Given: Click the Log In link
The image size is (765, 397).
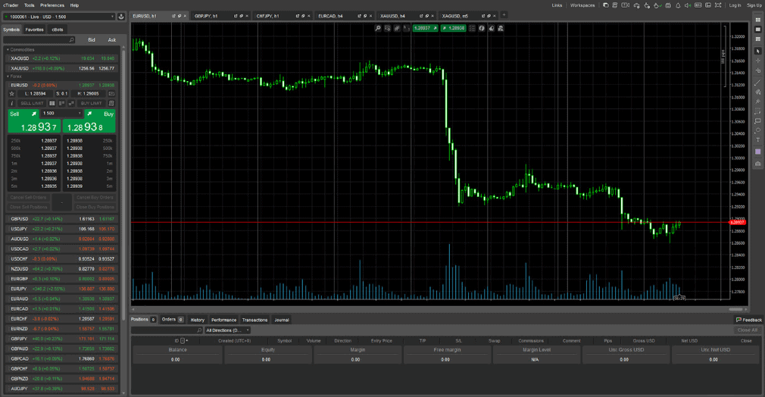Looking at the screenshot, I should point(735,5).
